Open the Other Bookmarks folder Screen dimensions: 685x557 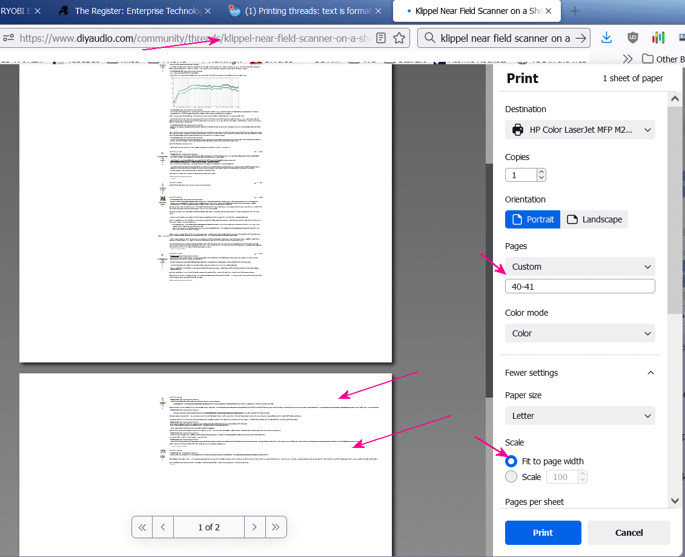pos(663,59)
